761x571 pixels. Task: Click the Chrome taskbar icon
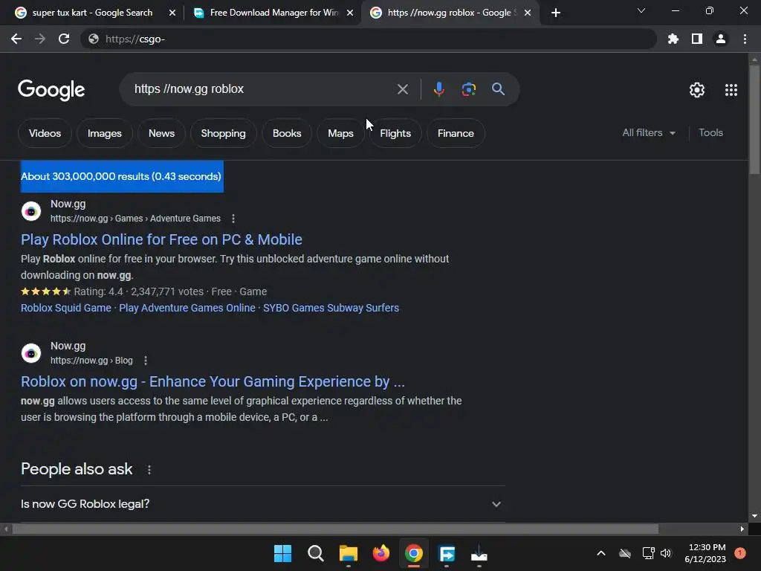[413, 553]
